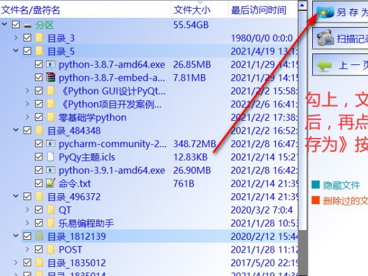
Task: Collapse the 分区 root node
Action: click(4, 24)
